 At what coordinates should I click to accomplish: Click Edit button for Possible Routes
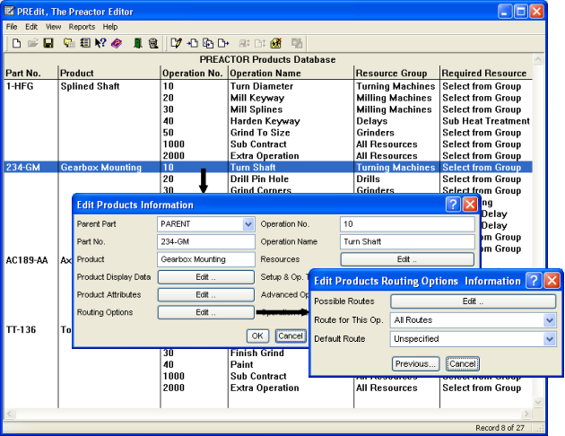(x=474, y=301)
